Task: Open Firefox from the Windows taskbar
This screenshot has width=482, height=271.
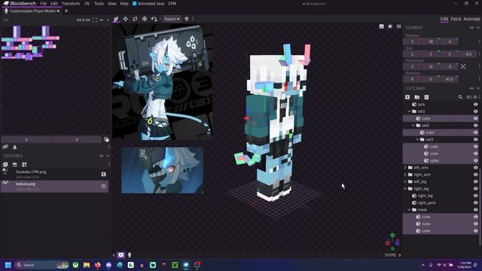Action: point(97,265)
